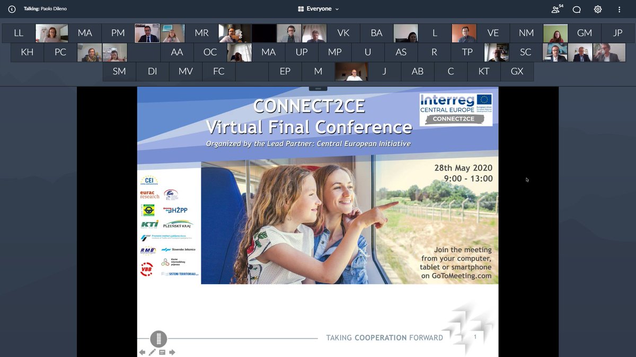Open the meeting info icon
This screenshot has height=357, width=636.
pos(12,9)
